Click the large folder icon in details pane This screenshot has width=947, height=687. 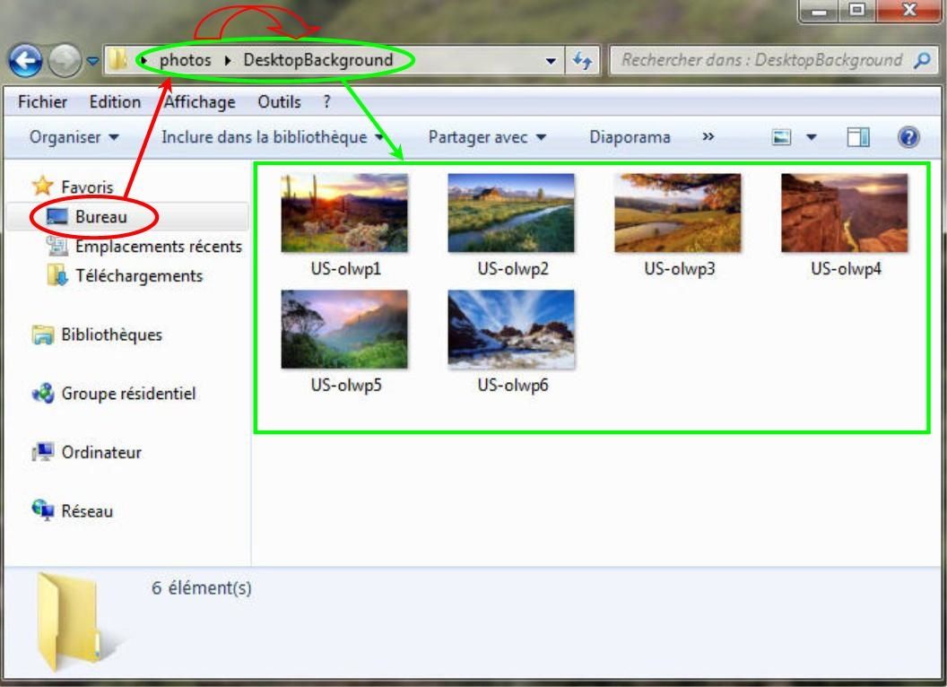(67, 622)
